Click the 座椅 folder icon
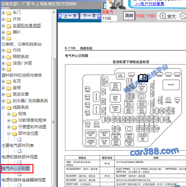 9,88
